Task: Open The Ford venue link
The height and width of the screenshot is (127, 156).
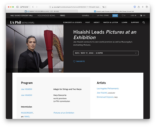Action: pyautogui.click(x=62, y=15)
